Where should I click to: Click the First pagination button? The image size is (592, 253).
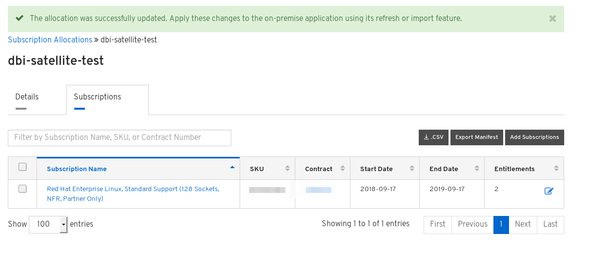(x=438, y=224)
